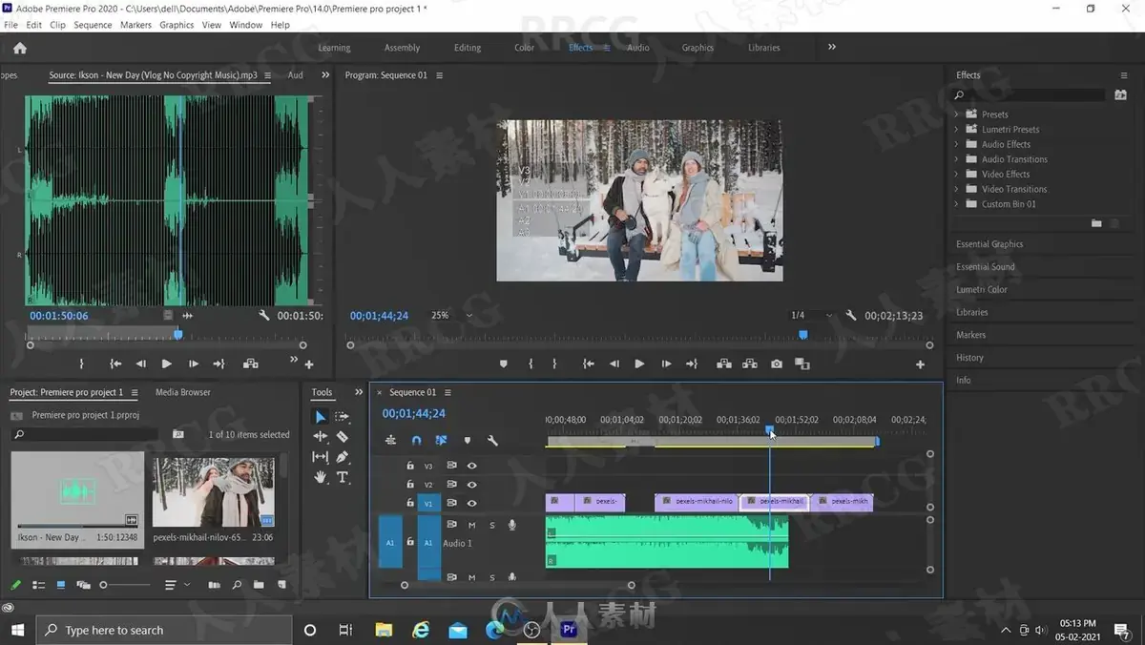1145x645 pixels.
Task: Open the 25% zoom level dropdown
Action: pos(452,315)
